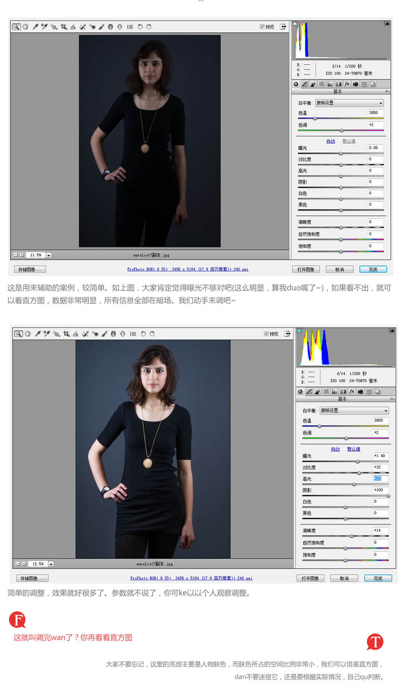This screenshot has height=687, width=402.
Task: Click portrait preview image in upper window
Action: pyautogui.click(x=150, y=141)
